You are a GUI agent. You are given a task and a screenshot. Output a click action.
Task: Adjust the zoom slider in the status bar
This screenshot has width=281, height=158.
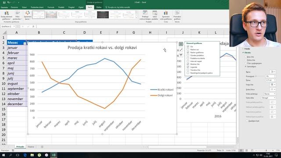266,151
